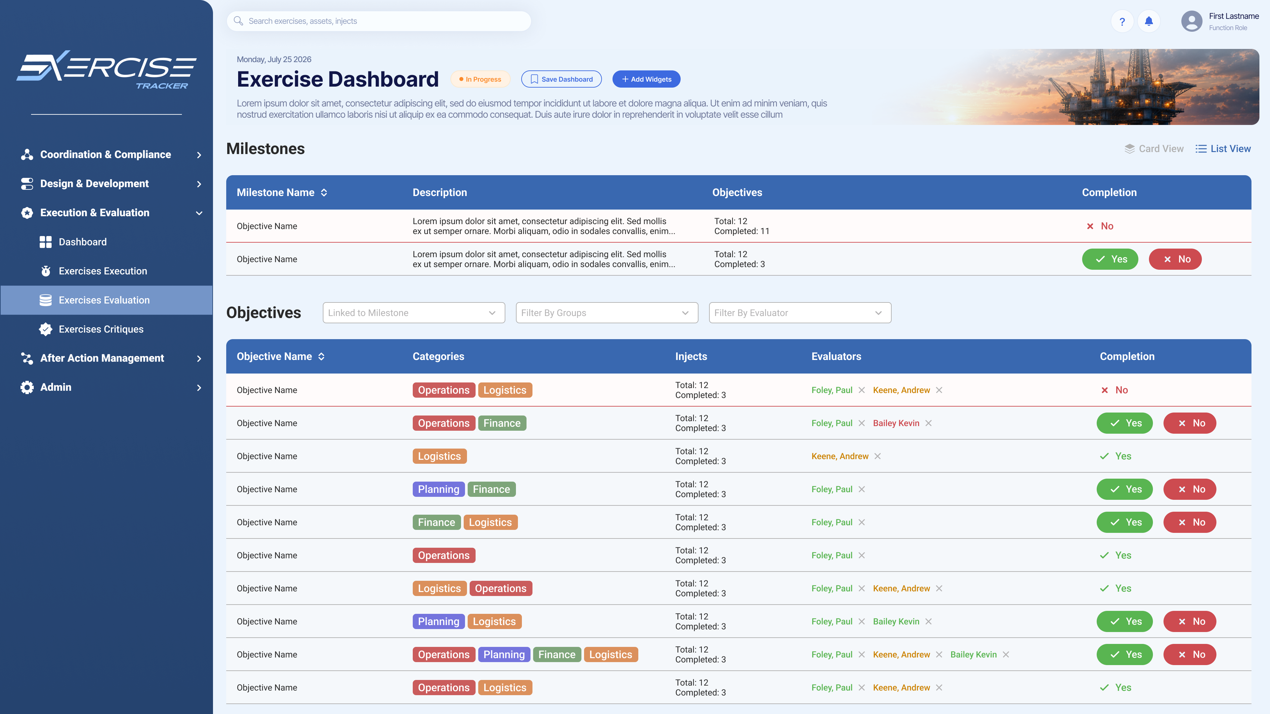Select Exercises Evaluation menu item

coord(106,300)
